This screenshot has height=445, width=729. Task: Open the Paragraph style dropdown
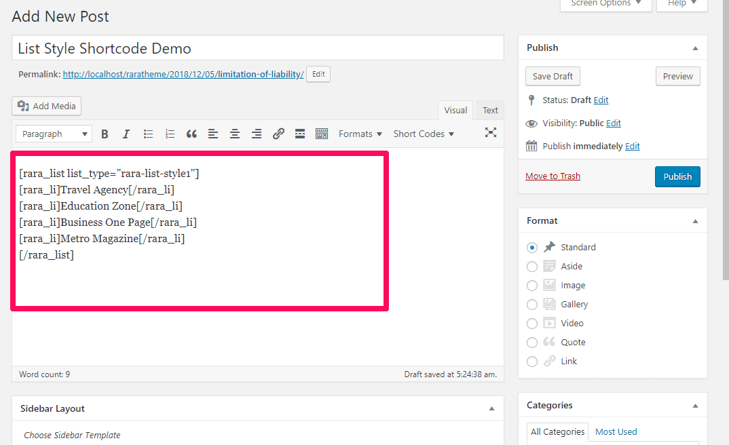[x=54, y=134]
